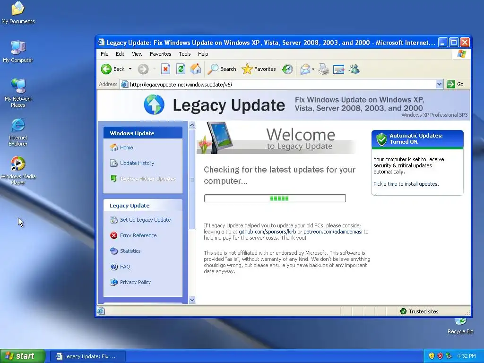The width and height of the screenshot is (484, 363).
Task: Click the Mail envelope toolbar icon
Action: pyautogui.click(x=305, y=69)
